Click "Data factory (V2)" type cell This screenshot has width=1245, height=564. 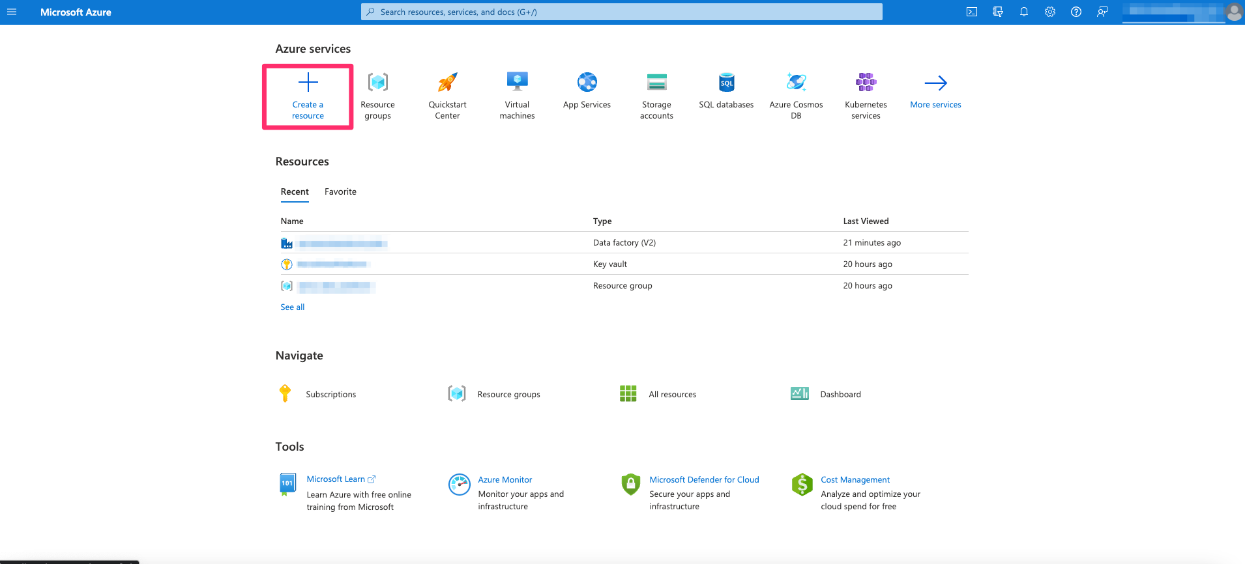(x=624, y=243)
